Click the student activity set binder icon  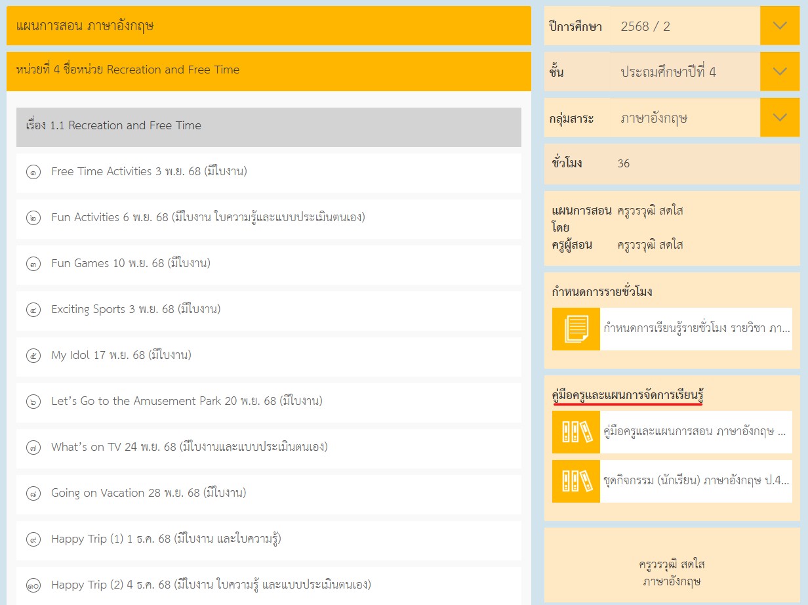tap(576, 481)
